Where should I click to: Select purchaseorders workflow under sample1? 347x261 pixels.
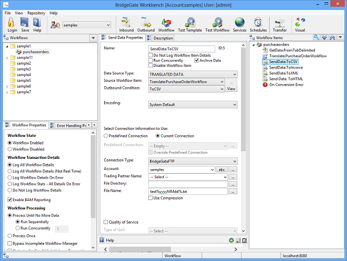[35, 52]
